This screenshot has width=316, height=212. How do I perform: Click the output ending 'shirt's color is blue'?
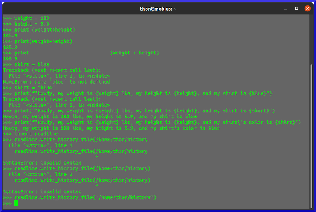[x=111, y=128]
